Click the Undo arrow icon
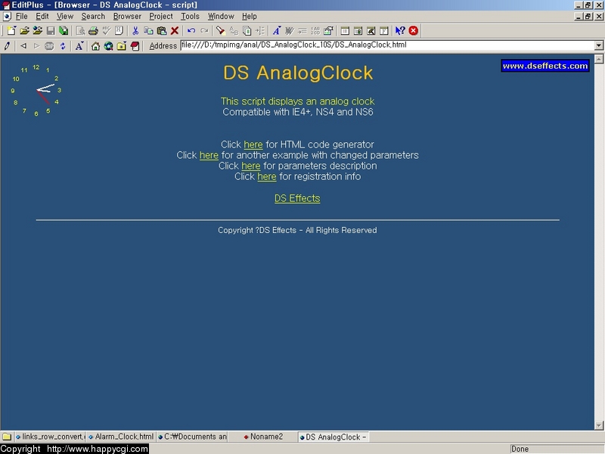This screenshot has width=605, height=454. 191,31
